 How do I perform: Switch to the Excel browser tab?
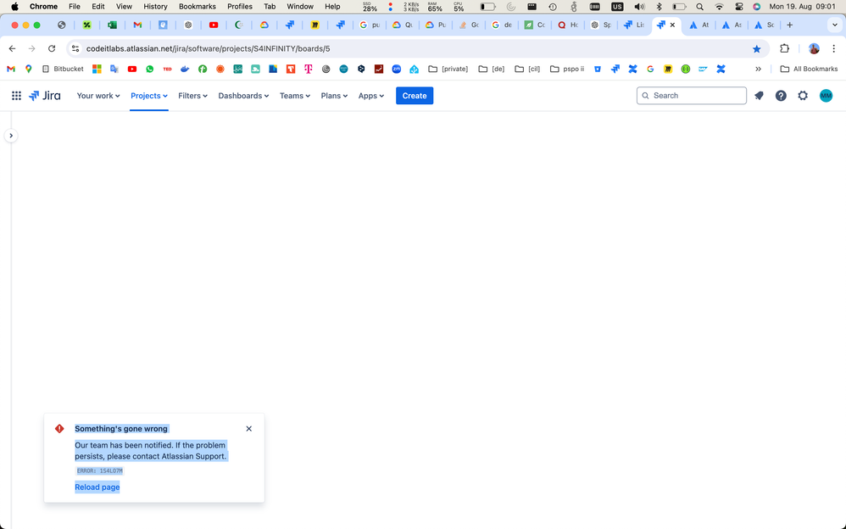click(112, 25)
